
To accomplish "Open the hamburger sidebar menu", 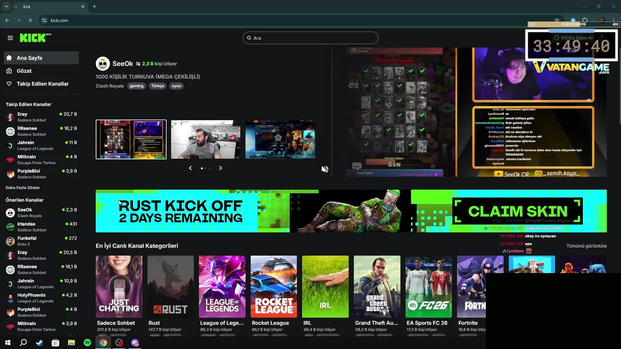I will click(10, 38).
